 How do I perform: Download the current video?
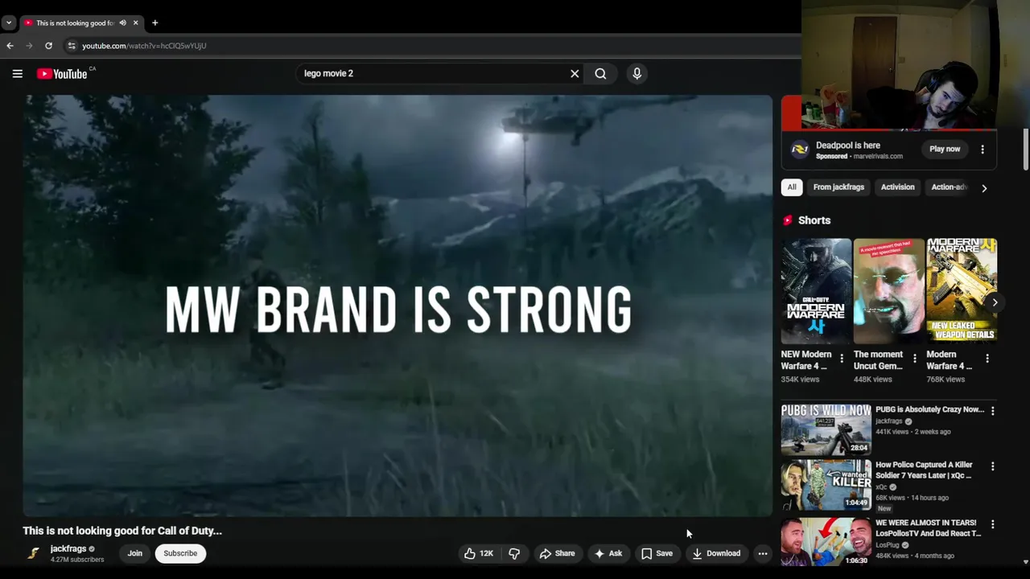(716, 553)
